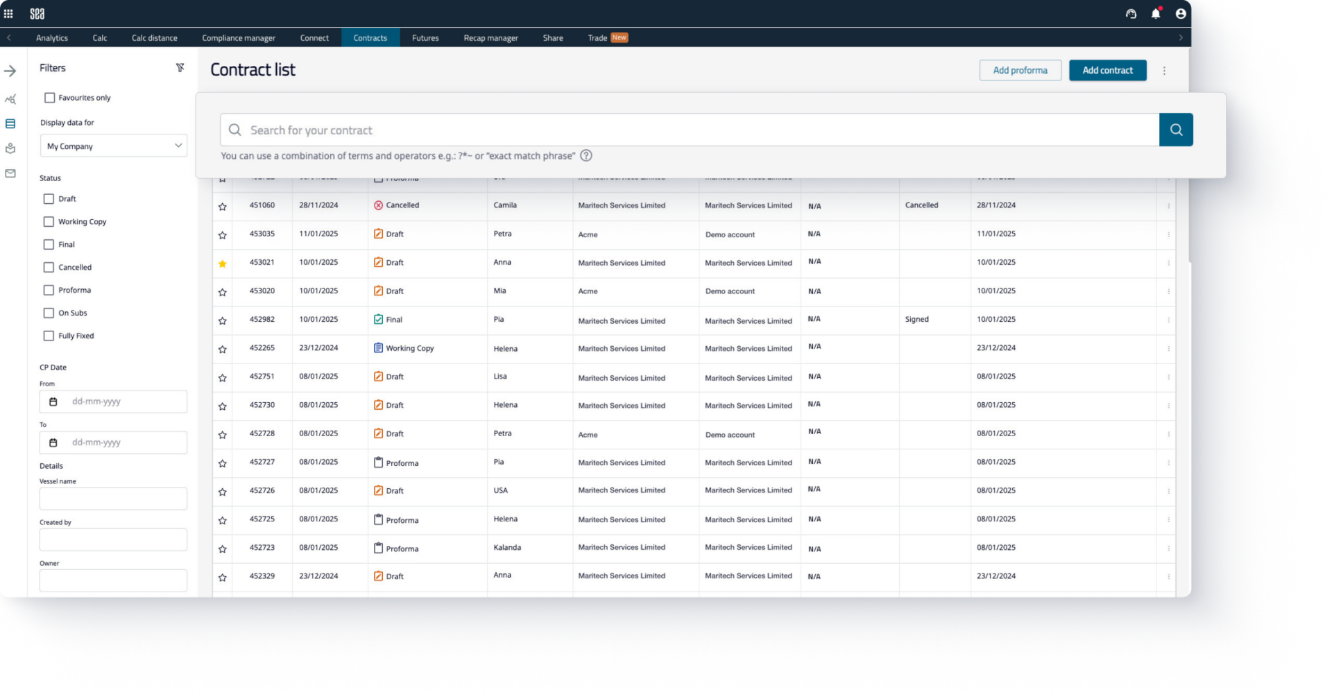Open the My Company dropdown
The height and width of the screenshot is (699, 1332).
click(x=113, y=146)
